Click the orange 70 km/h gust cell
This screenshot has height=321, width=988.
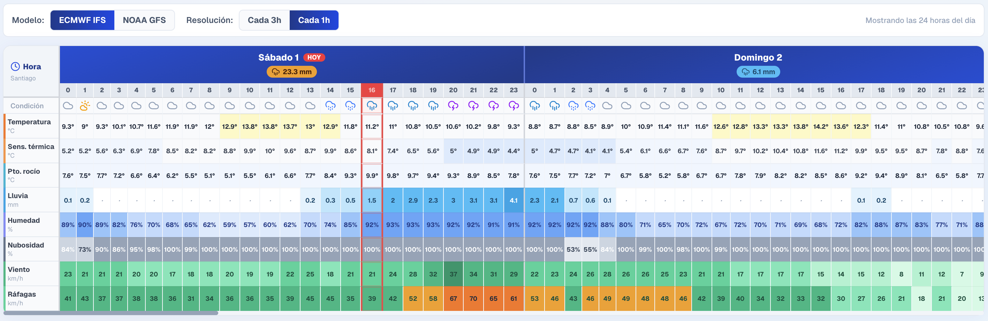tap(473, 298)
